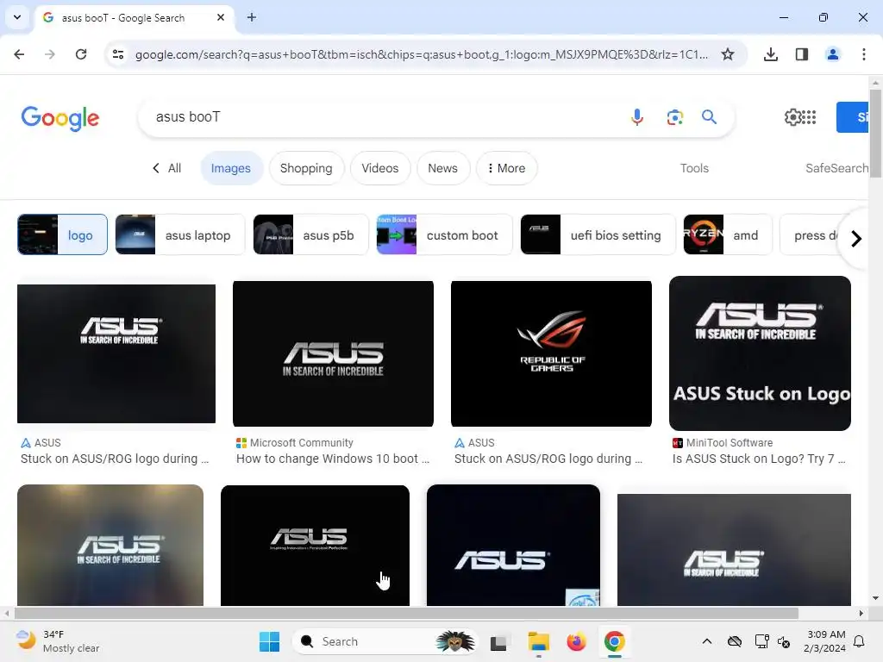Click the magnifier search button
The width and height of the screenshot is (883, 662).
click(709, 117)
